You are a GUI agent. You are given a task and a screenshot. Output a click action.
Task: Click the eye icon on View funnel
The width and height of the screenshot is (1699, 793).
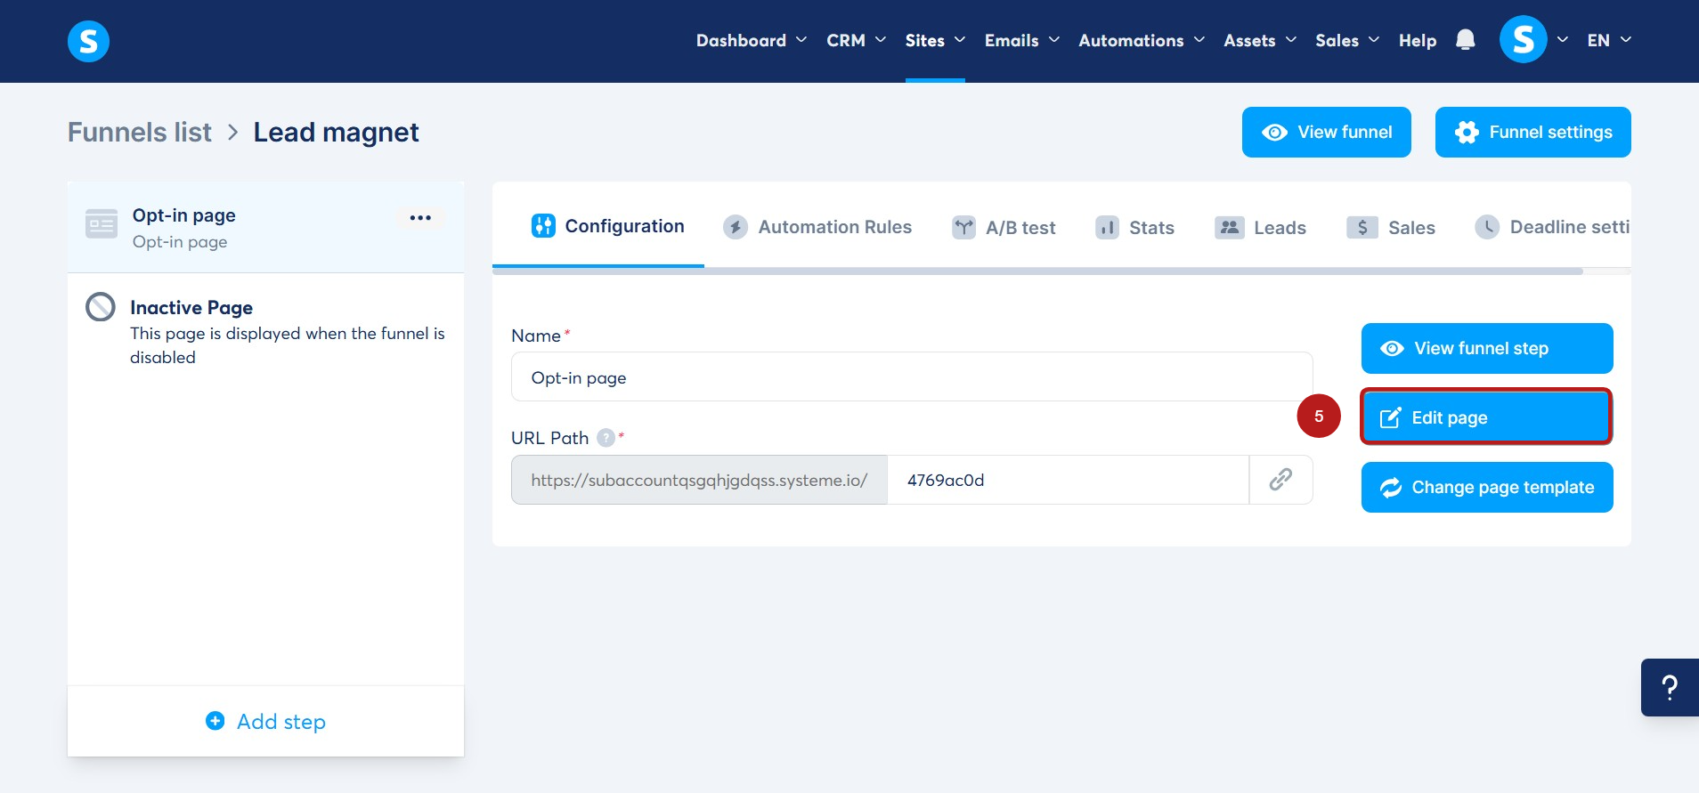(1274, 133)
